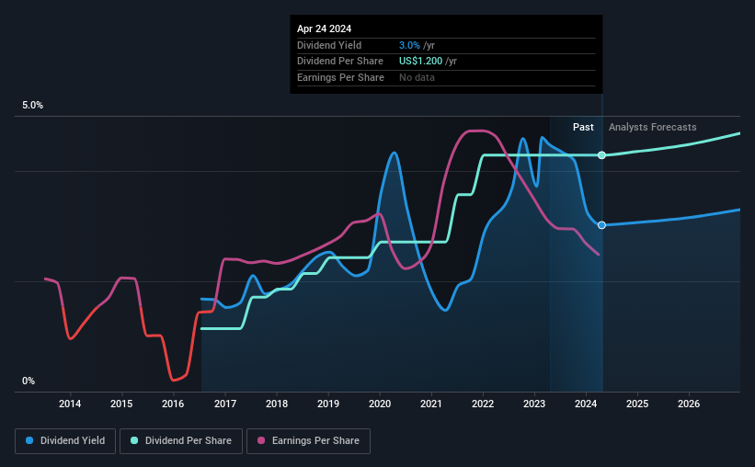The width and height of the screenshot is (755, 467).
Task: Click the 'US$1.200' dividend per share value
Action: [x=420, y=62]
